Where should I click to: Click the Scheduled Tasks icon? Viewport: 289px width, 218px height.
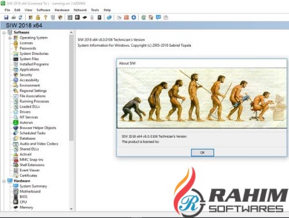pos(16,133)
